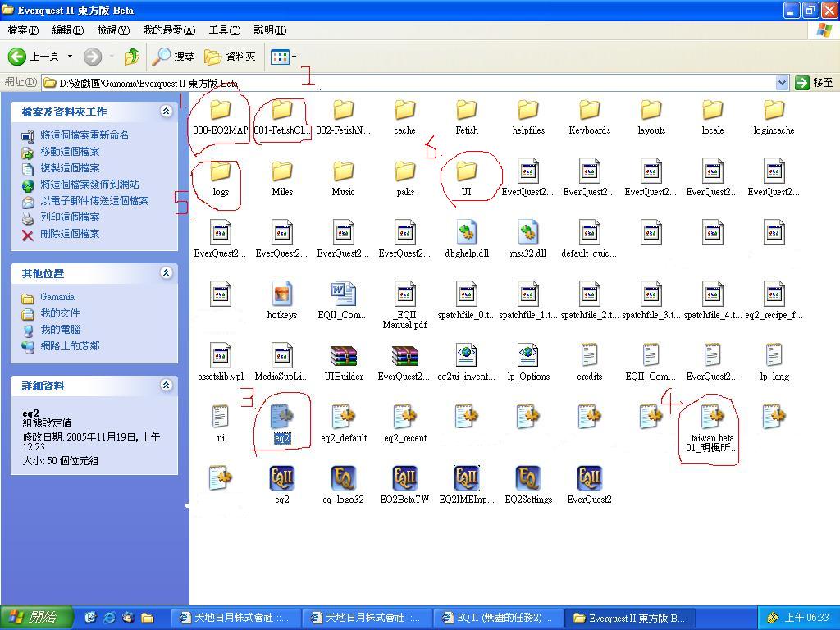The image size is (840, 630).
Task: Open the address bar dropdown
Action: (x=782, y=83)
